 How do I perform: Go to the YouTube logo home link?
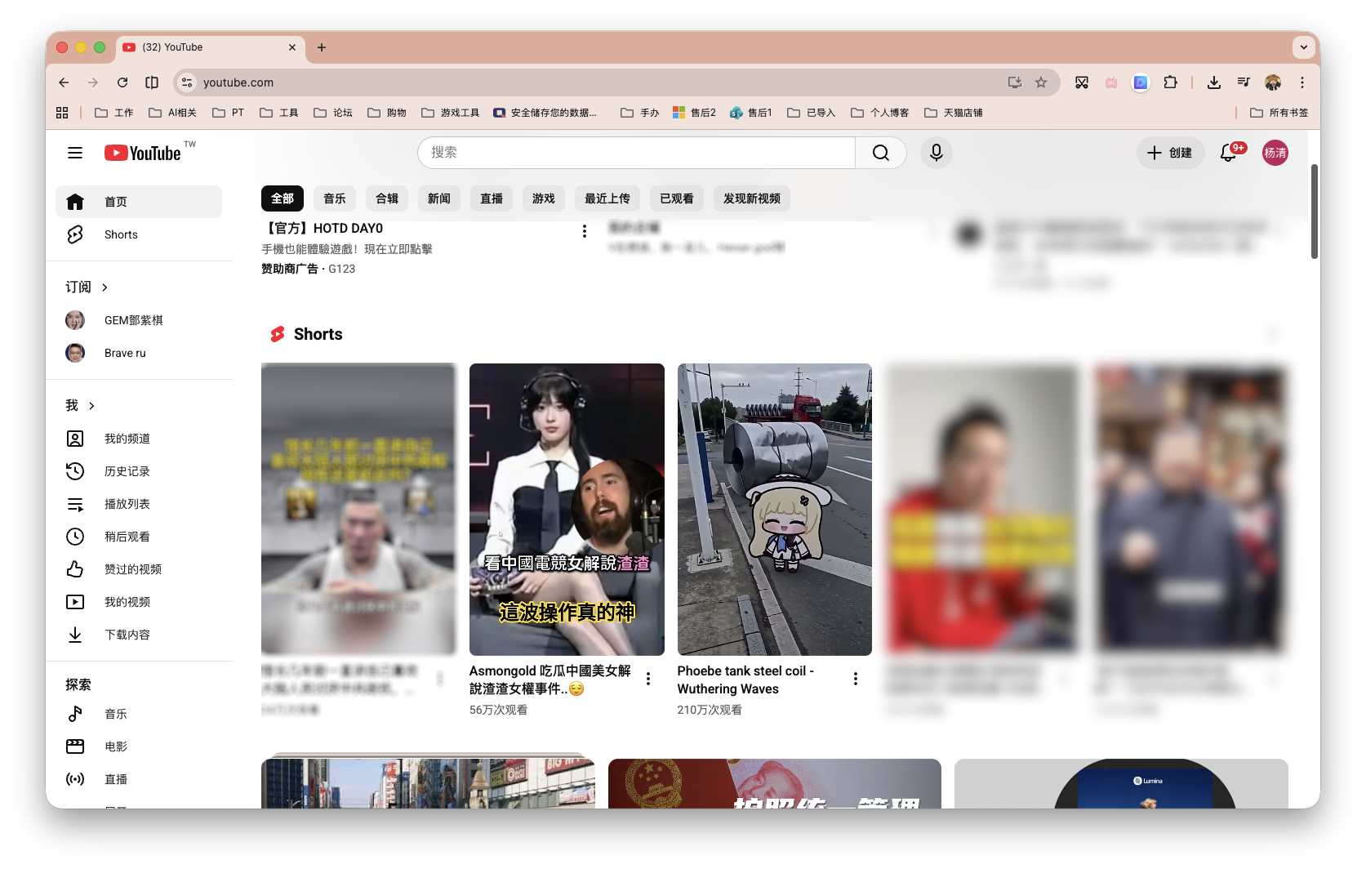coord(143,153)
